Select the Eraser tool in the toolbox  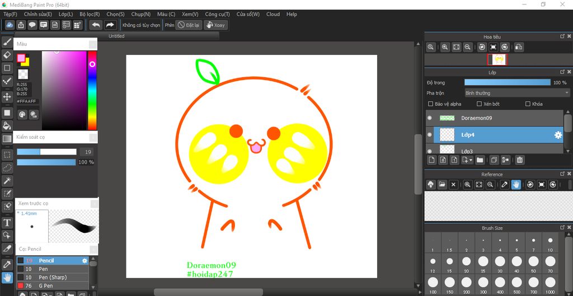click(7, 55)
